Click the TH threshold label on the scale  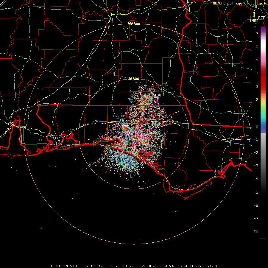click(256, 232)
